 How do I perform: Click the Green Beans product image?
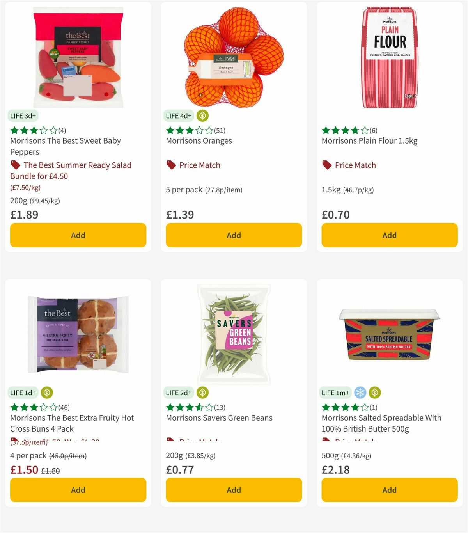pos(234,334)
